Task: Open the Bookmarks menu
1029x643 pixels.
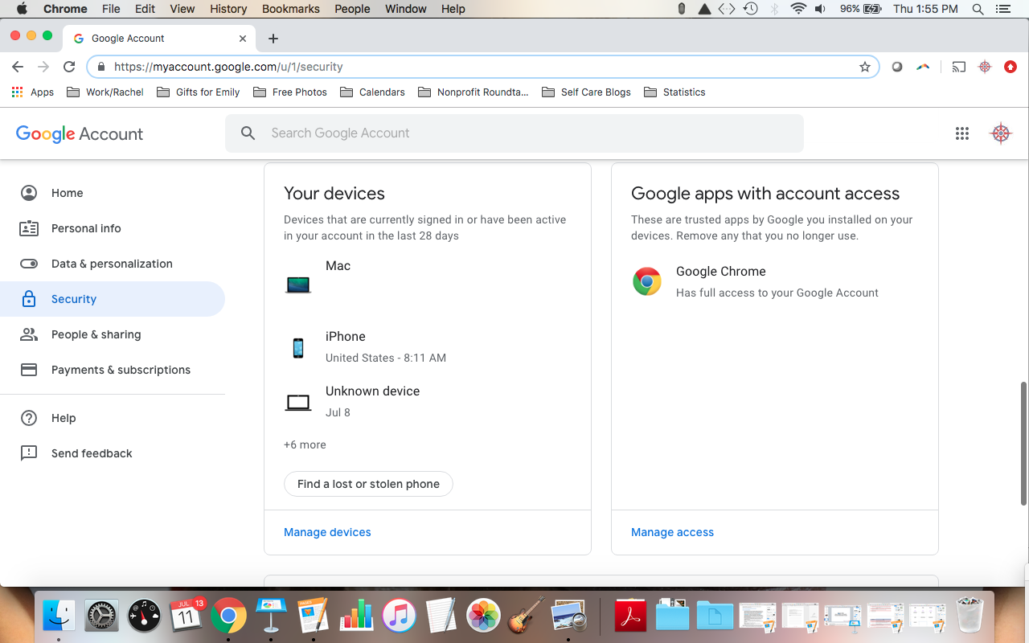Action: click(291, 9)
